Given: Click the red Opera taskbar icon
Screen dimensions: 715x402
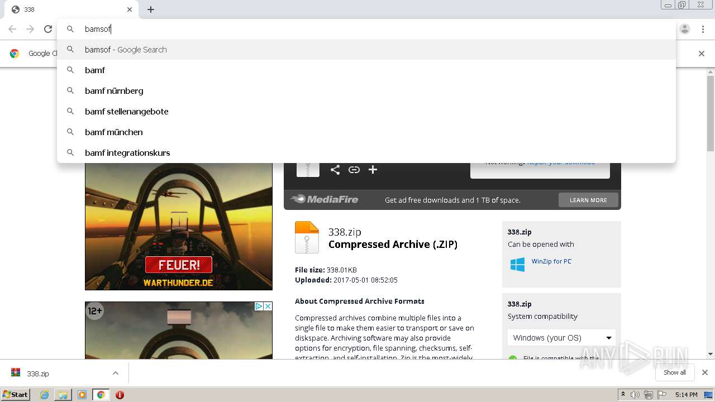Looking at the screenshot, I should (120, 395).
